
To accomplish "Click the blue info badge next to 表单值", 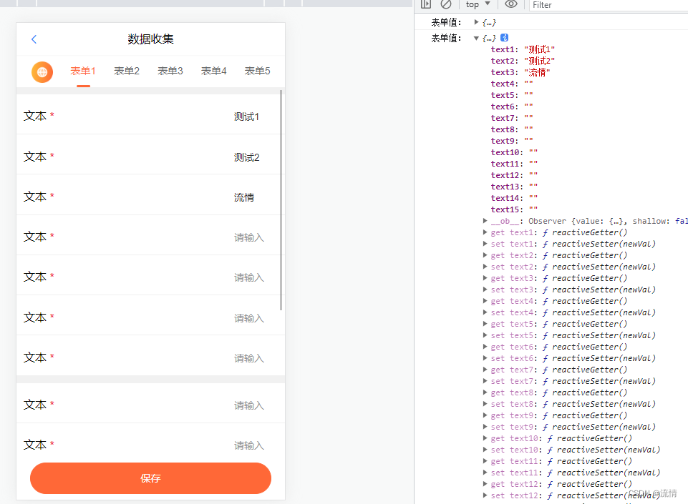I will click(506, 37).
